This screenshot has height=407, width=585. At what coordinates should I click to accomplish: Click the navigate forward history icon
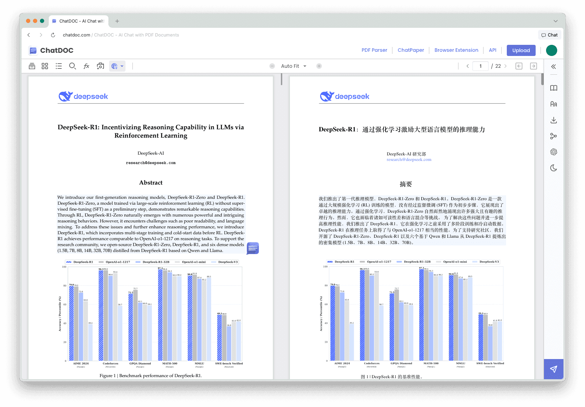(x=534, y=66)
